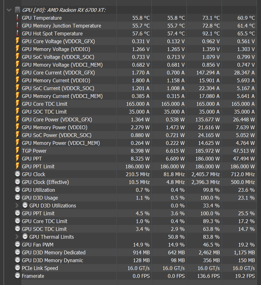Click lightning icon of TGP Power row
261x285 pixels.
[18, 151]
